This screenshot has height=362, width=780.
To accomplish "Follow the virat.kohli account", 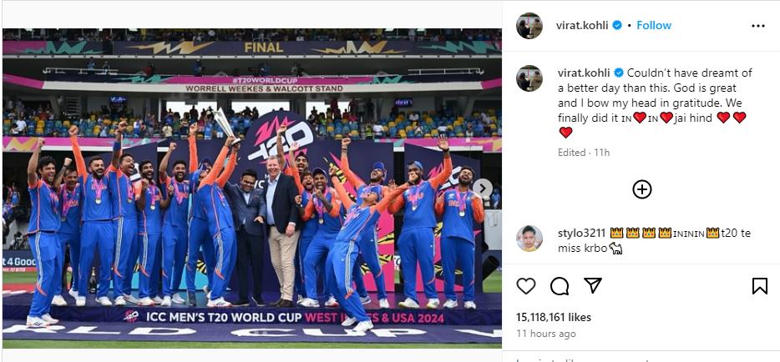I will (654, 26).
